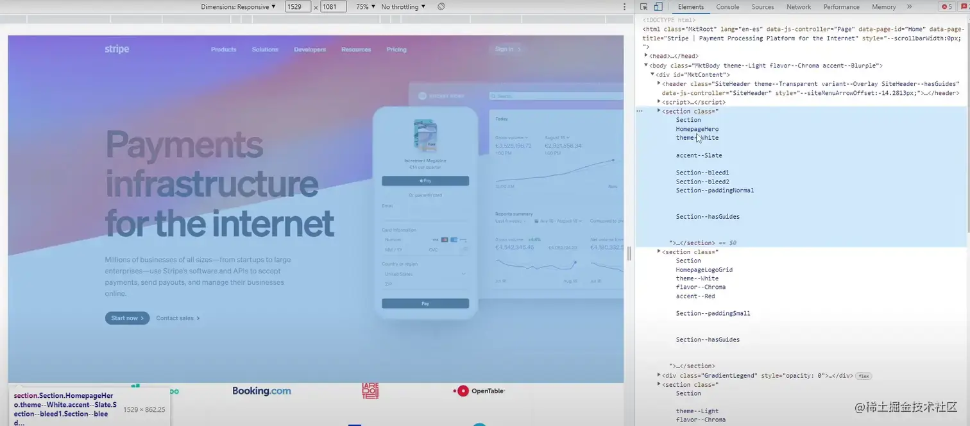Select the Section--paddingNormal class text
This screenshot has height=426, width=970.
715,191
